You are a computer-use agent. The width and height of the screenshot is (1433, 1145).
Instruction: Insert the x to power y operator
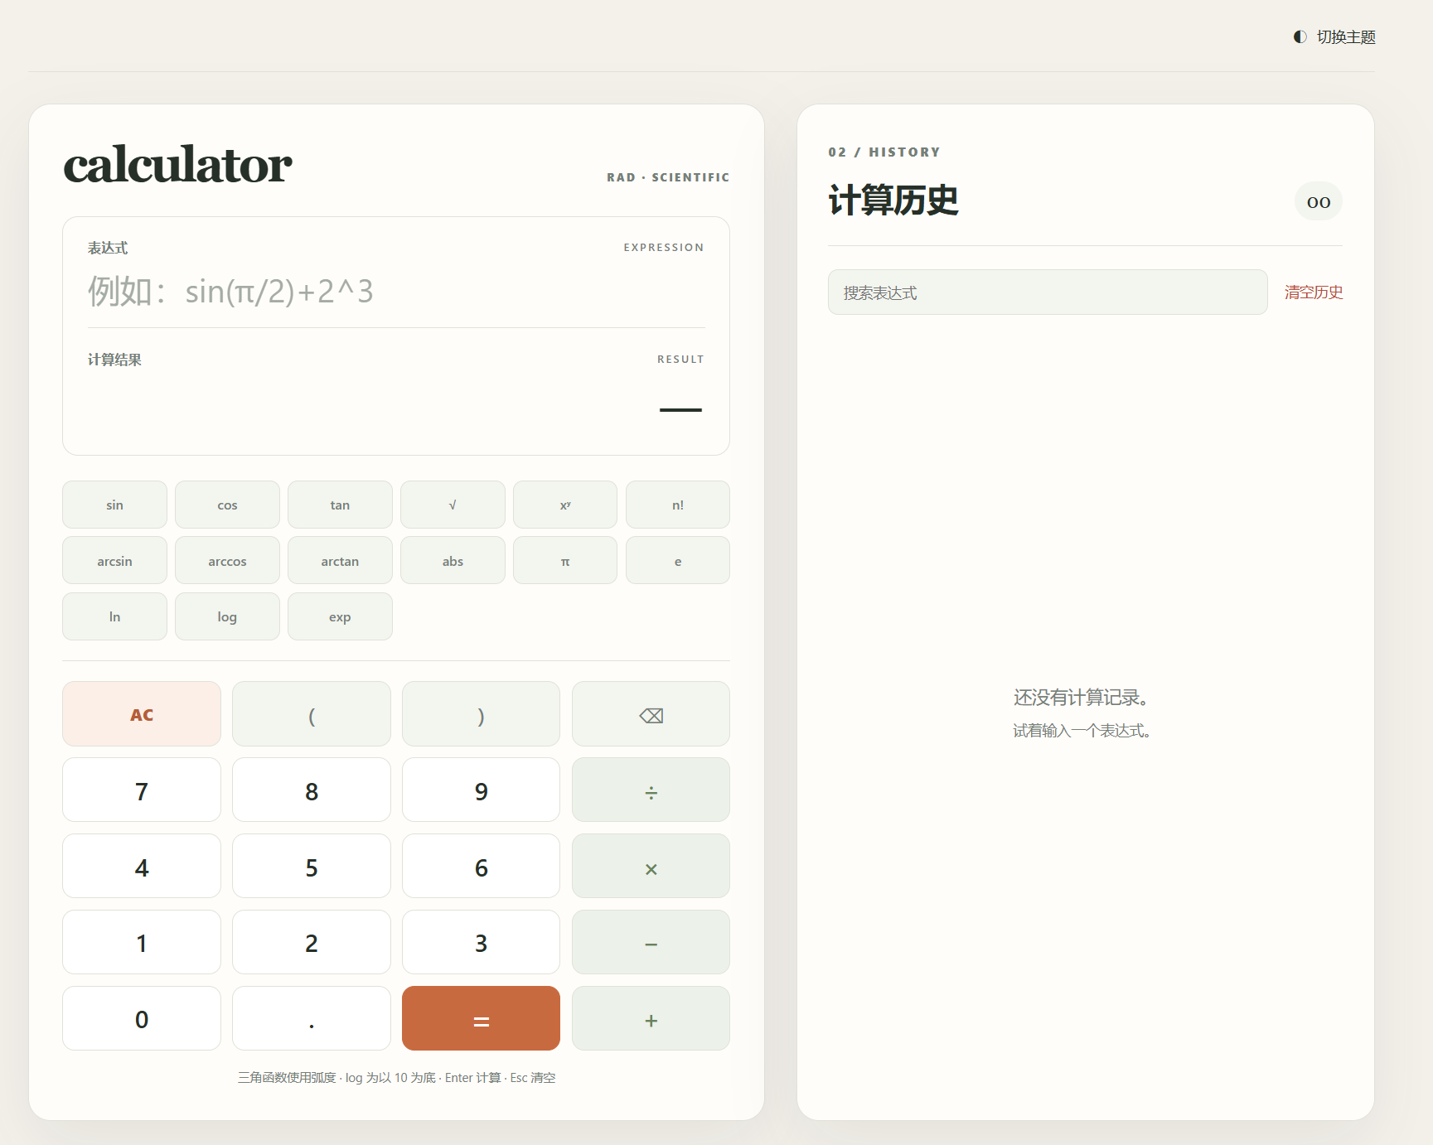[x=565, y=505]
